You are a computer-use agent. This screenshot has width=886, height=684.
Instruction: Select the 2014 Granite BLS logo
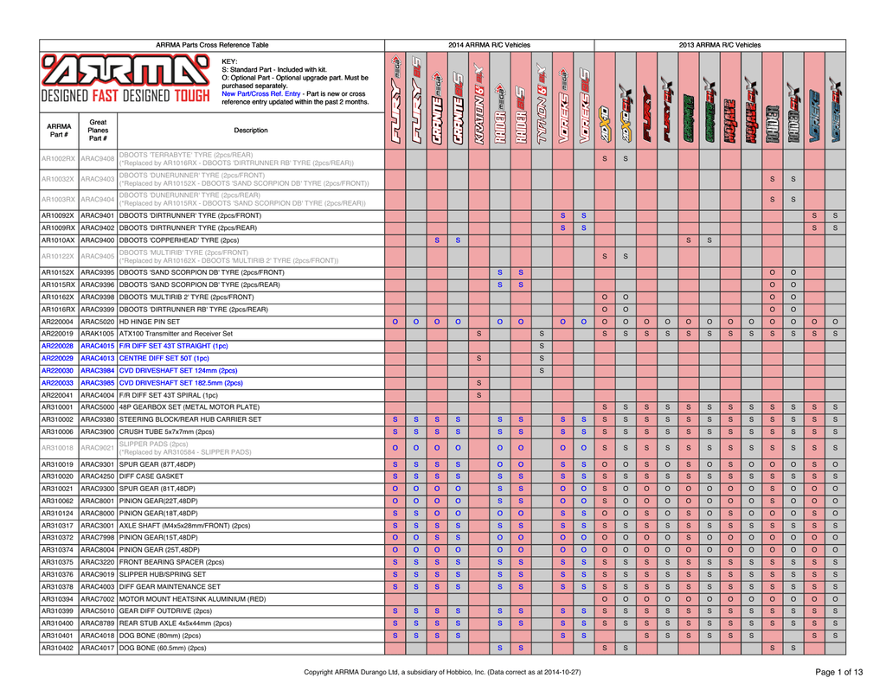[x=458, y=107]
